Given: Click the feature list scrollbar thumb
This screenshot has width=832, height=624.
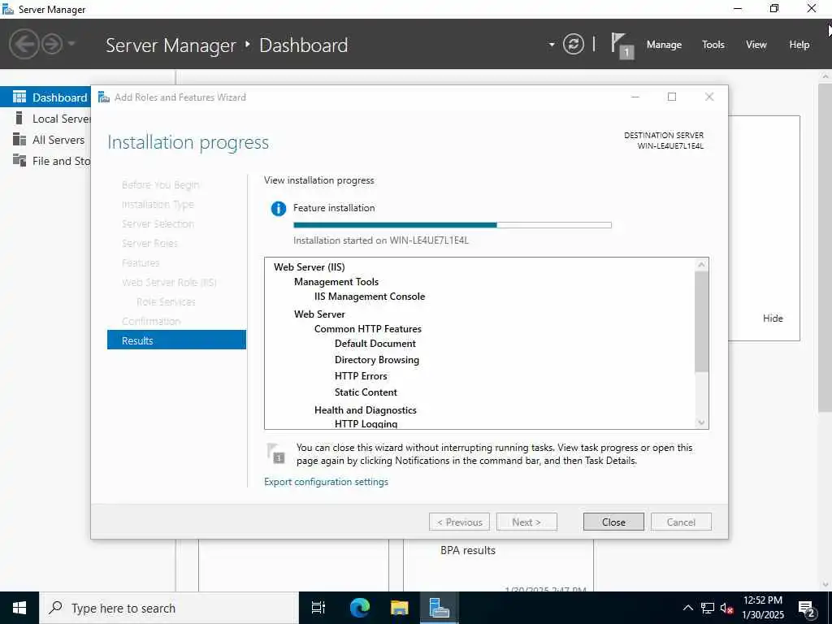Looking at the screenshot, I should click(701, 322).
